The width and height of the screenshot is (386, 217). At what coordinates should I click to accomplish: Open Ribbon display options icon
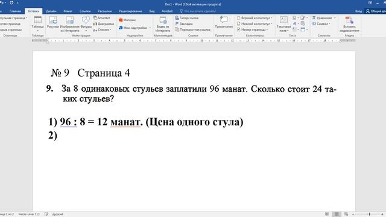coord(370,3)
